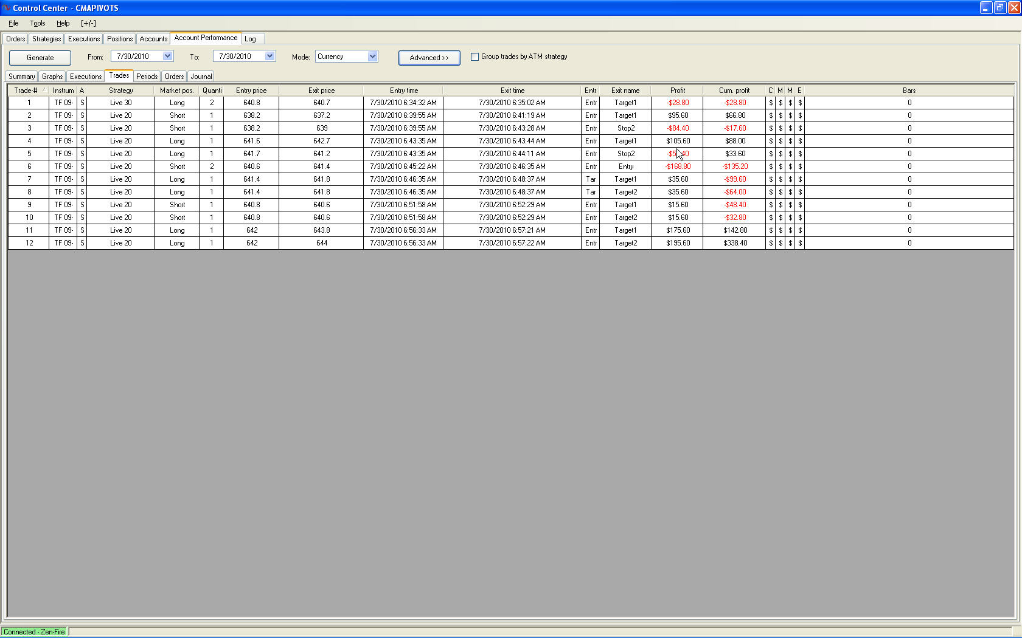Screen dimensions: 1022x638
Task: Click profit value -$168.80
Action: pyautogui.click(x=678, y=166)
